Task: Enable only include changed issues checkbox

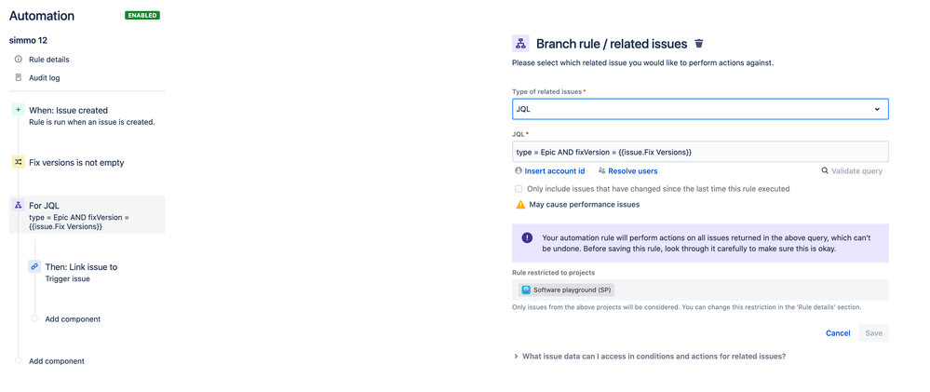Action: coord(519,189)
